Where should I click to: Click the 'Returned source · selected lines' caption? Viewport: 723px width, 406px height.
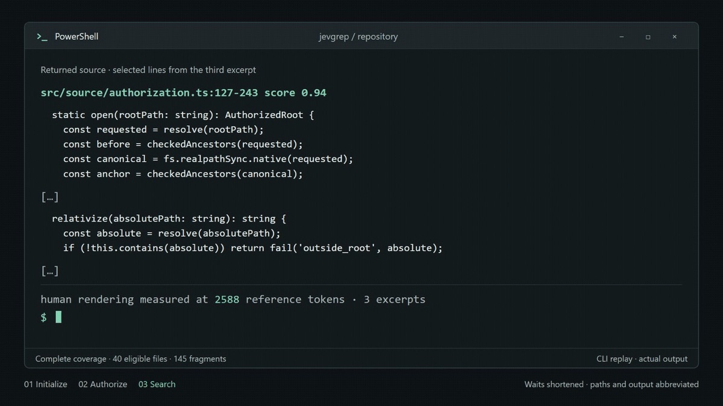point(148,70)
